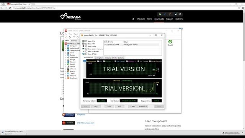The width and height of the screenshot is (245, 138).
Task: Expand the Computer tree node
Action: [x=66, y=46]
